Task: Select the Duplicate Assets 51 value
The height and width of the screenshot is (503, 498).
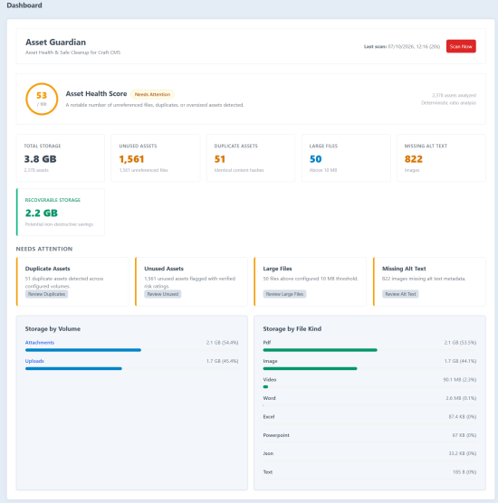Action: (220, 159)
